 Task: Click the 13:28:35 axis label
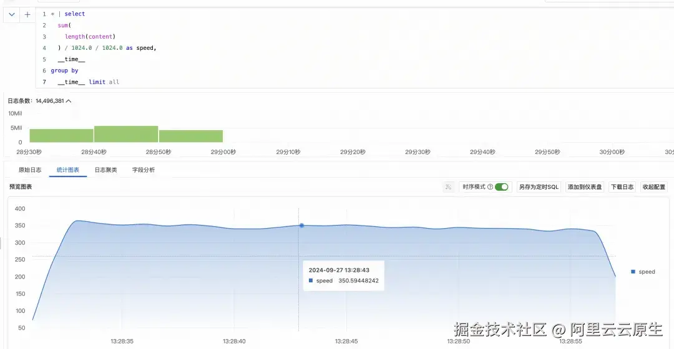click(122, 342)
